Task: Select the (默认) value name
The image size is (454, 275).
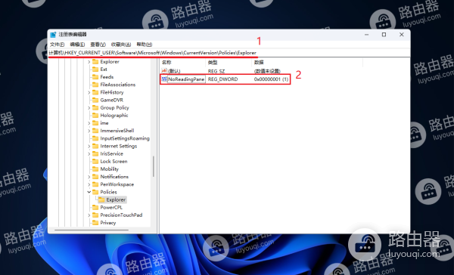Action: (x=174, y=71)
